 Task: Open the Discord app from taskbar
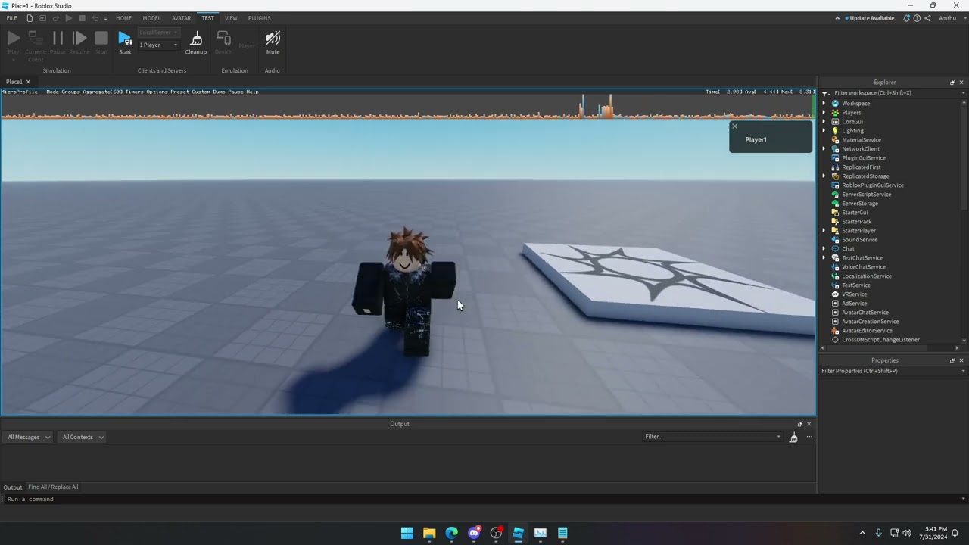coord(474,533)
